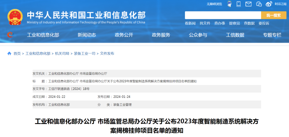Viewport: 289px width, 137px height.
Task: Open 工业和信息化部 navigation menu
Action: [43, 35]
